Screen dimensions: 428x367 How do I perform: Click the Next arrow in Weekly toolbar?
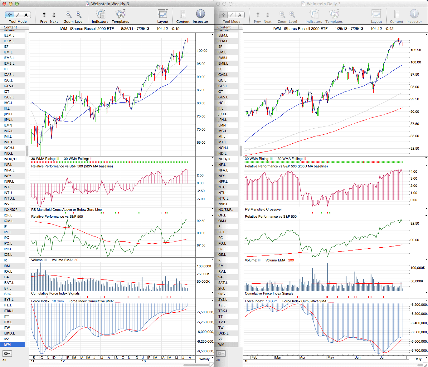pyautogui.click(x=54, y=15)
